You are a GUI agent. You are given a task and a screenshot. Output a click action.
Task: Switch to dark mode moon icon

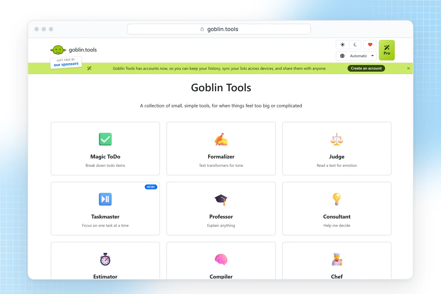(355, 45)
